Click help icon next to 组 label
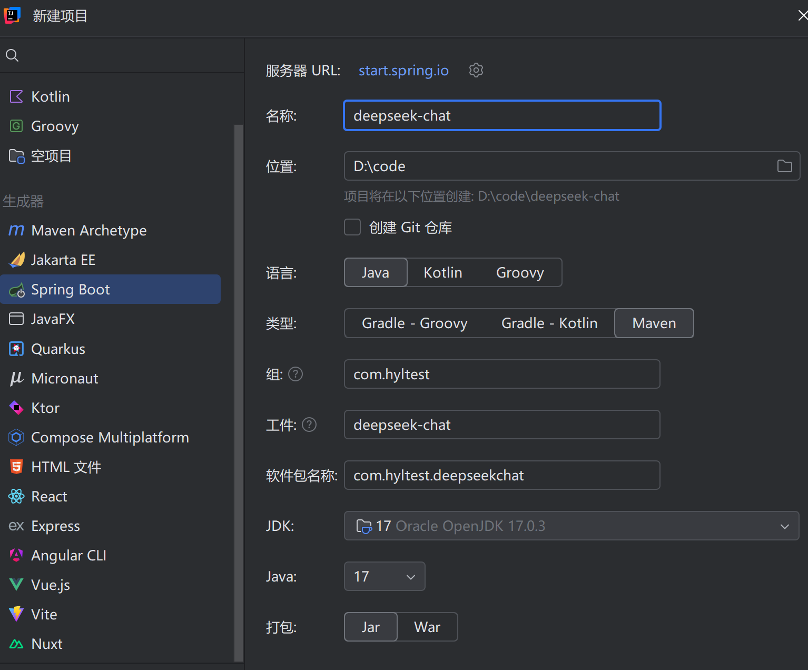Viewport: 808px width, 670px height. coord(296,374)
